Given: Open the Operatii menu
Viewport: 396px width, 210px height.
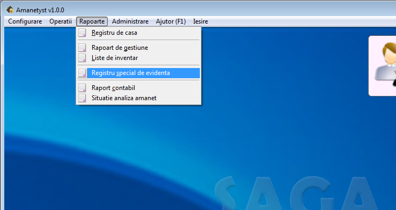Looking at the screenshot, I should click(x=61, y=21).
